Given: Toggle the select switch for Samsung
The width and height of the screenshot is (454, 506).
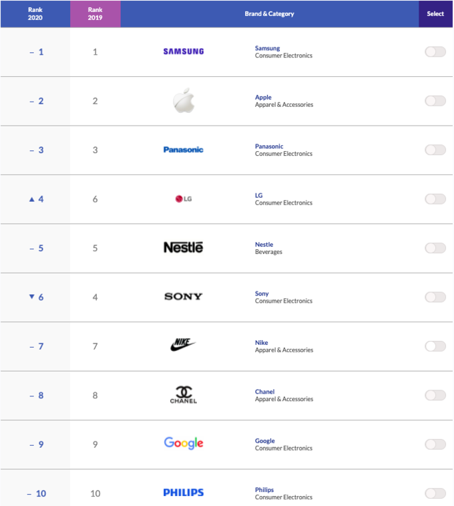Looking at the screenshot, I should tap(435, 51).
